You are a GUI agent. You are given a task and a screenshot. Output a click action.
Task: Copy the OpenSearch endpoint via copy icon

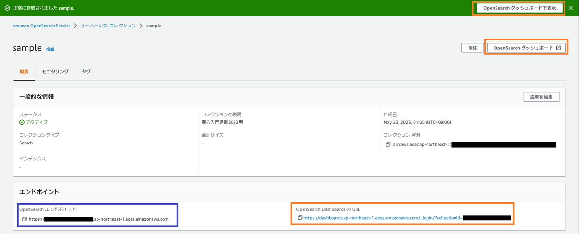24,219
